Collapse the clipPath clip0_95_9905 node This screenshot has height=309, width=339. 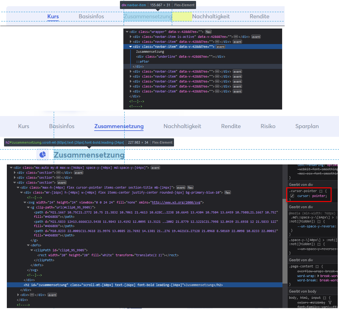coord(32,250)
